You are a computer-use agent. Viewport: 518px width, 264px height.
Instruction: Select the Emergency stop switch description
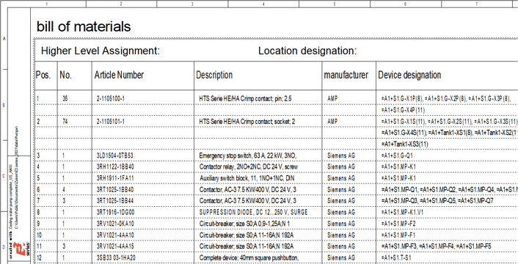pyautogui.click(x=248, y=155)
